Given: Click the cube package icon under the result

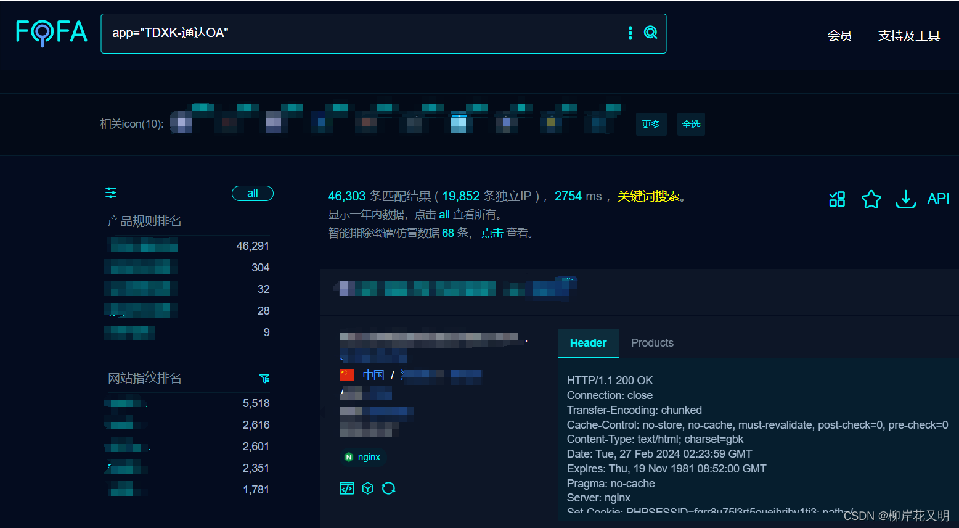Looking at the screenshot, I should click(x=368, y=489).
